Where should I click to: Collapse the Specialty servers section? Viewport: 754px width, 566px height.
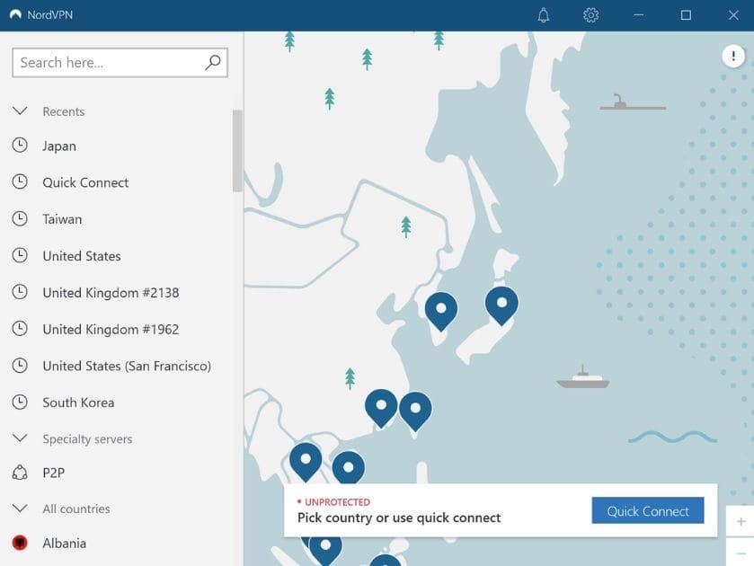[20, 438]
